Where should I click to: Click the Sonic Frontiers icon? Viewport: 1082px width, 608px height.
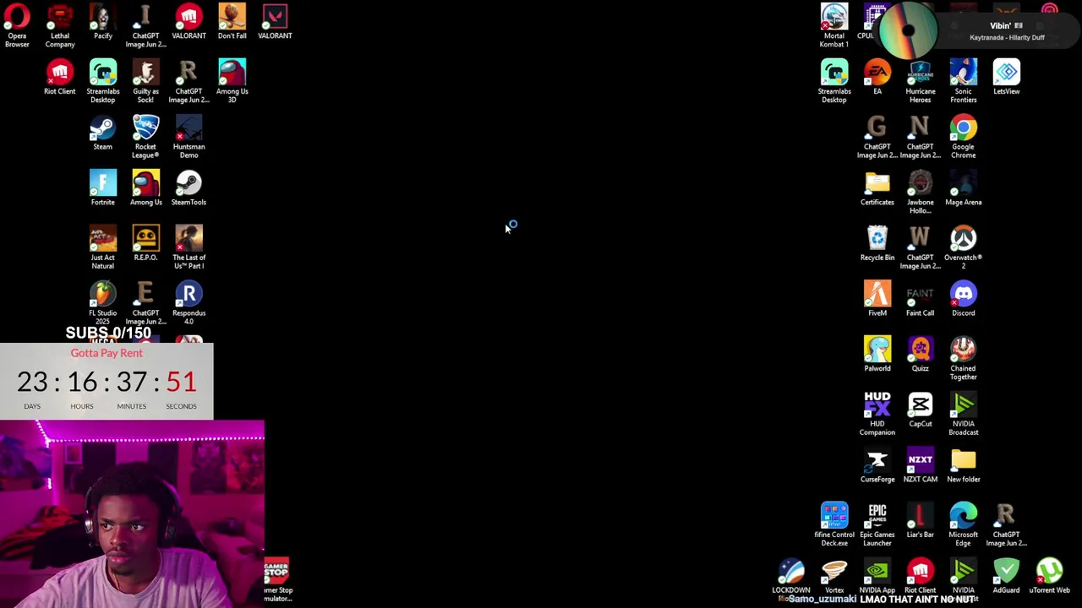[x=964, y=81]
